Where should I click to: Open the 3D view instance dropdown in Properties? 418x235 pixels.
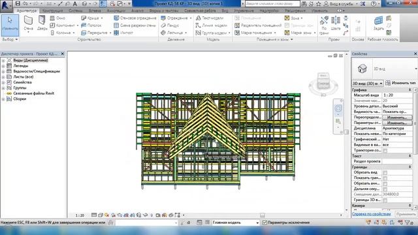[368, 84]
